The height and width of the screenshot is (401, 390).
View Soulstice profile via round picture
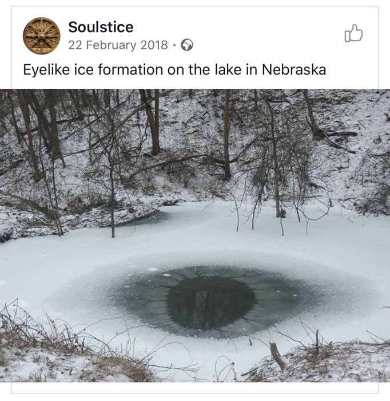coord(42,36)
